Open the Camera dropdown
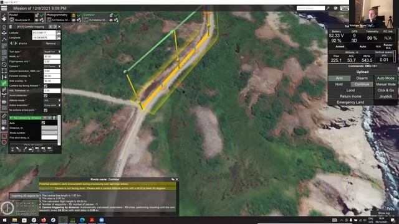 point(52,67)
